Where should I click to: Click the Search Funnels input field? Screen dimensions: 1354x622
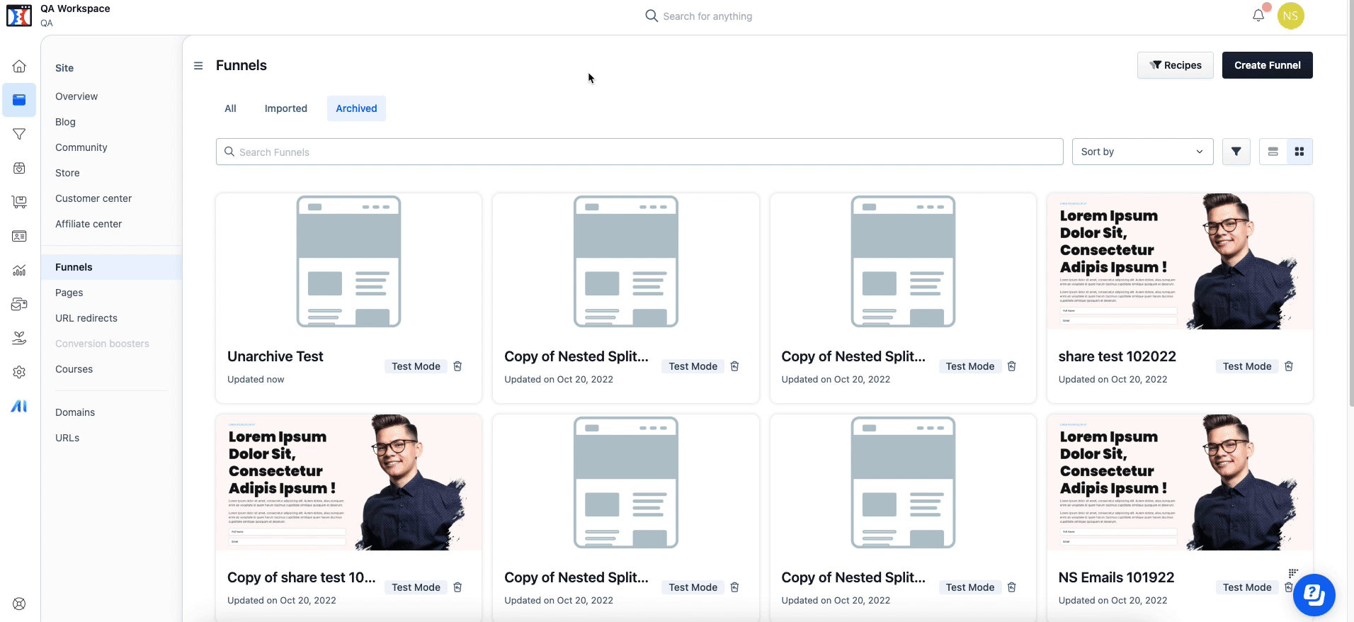(639, 152)
